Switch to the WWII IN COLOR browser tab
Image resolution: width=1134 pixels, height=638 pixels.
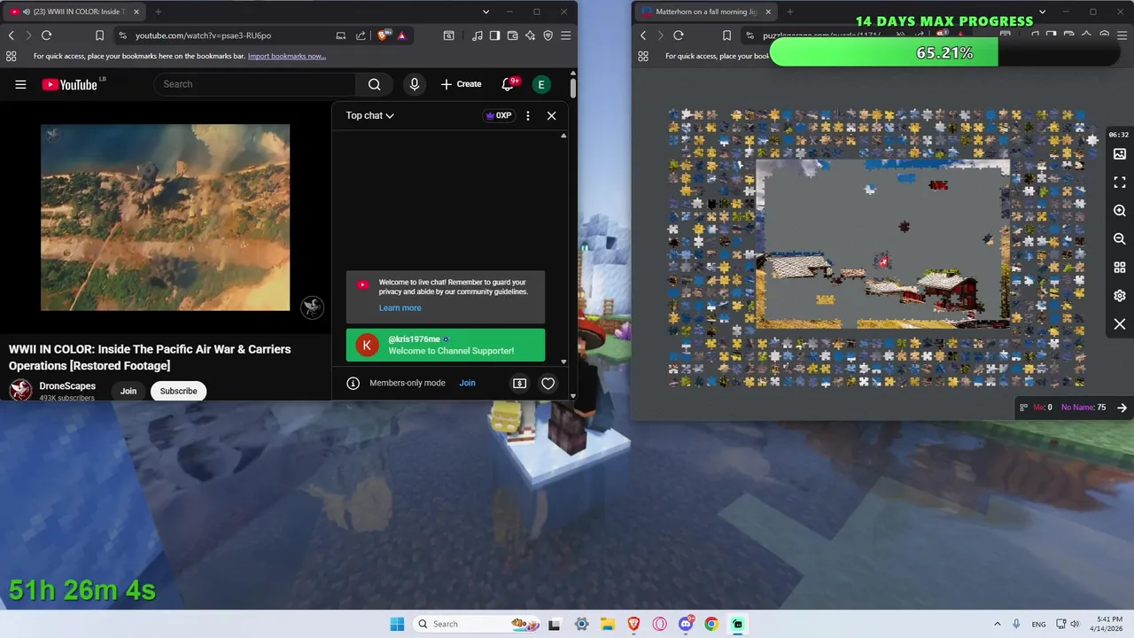74,12
